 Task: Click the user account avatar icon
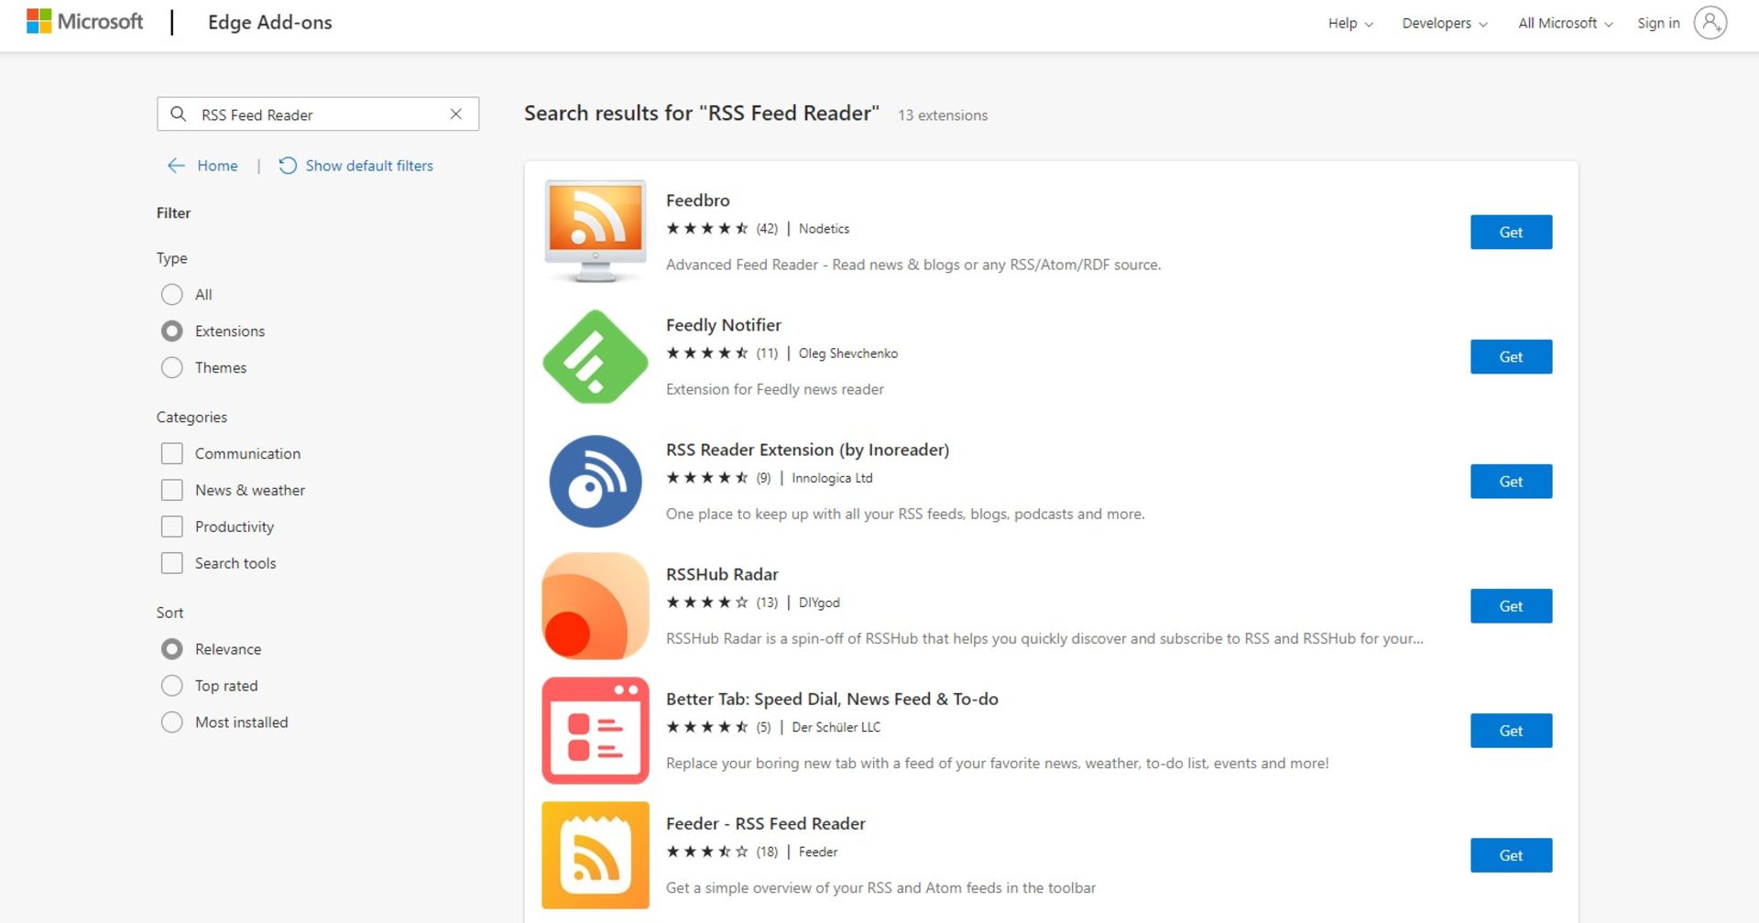click(1710, 22)
